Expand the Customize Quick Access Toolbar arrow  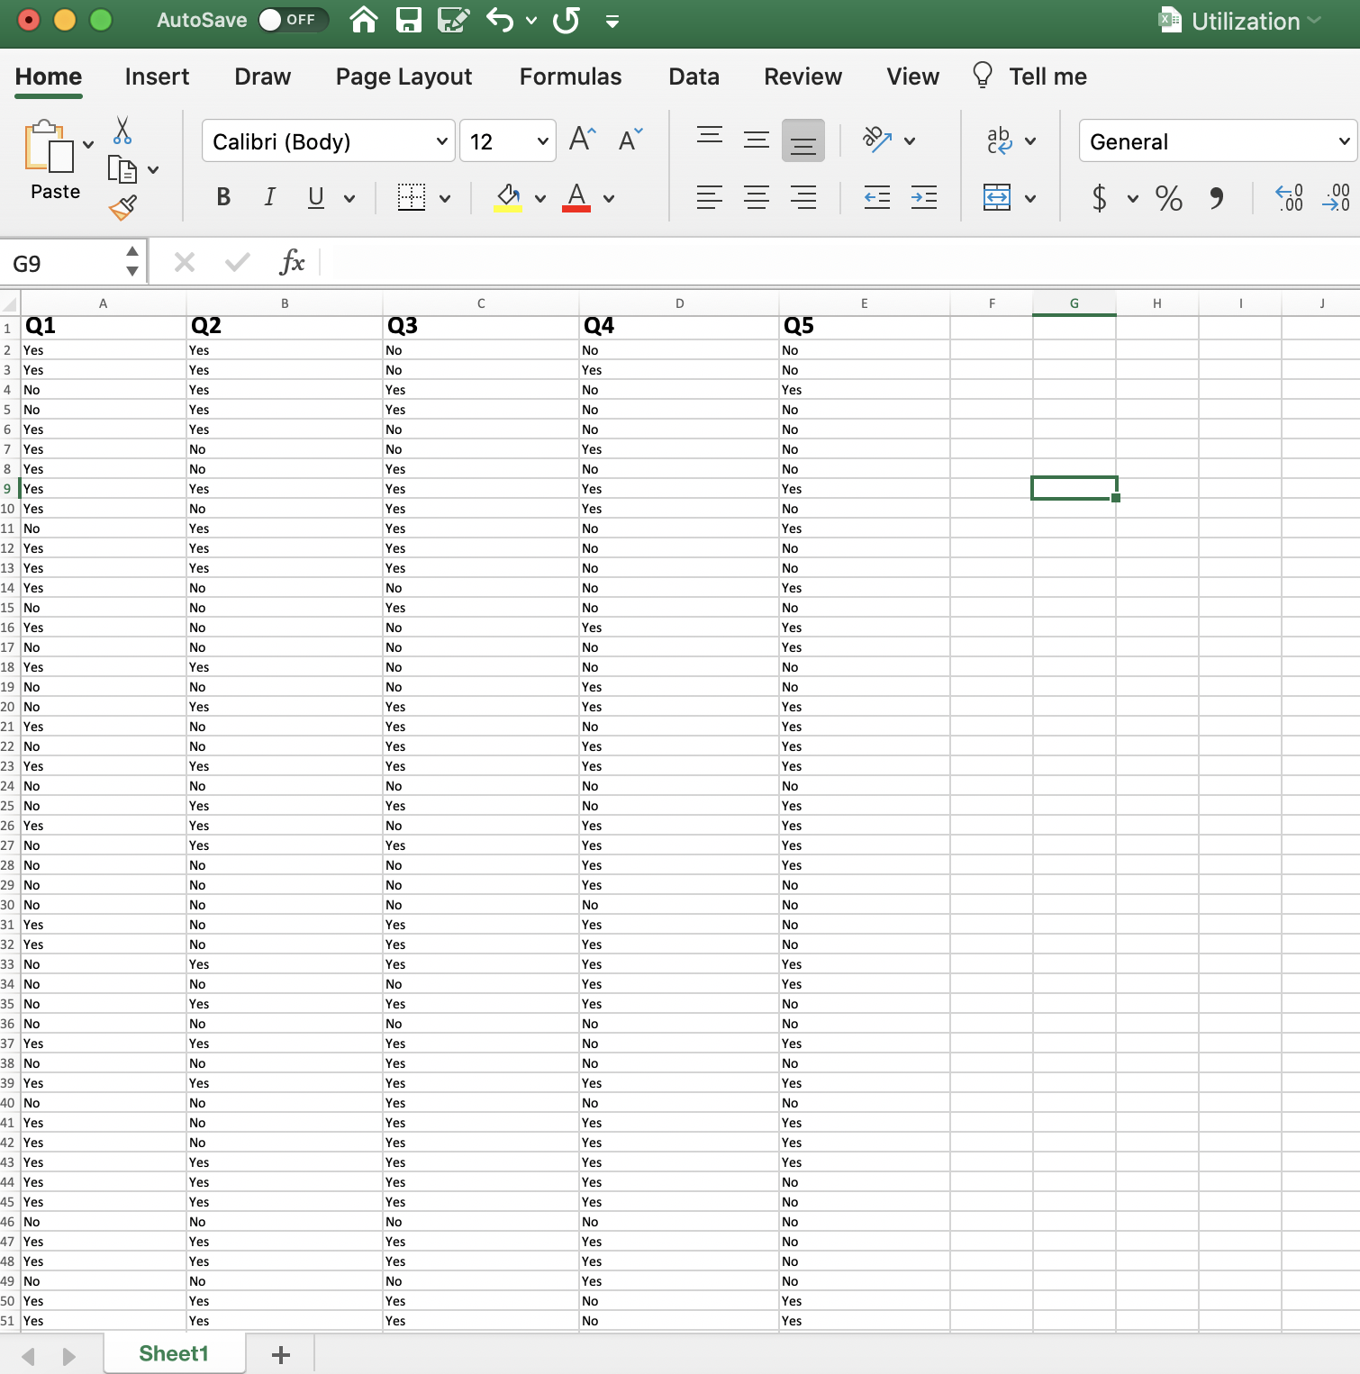click(612, 21)
